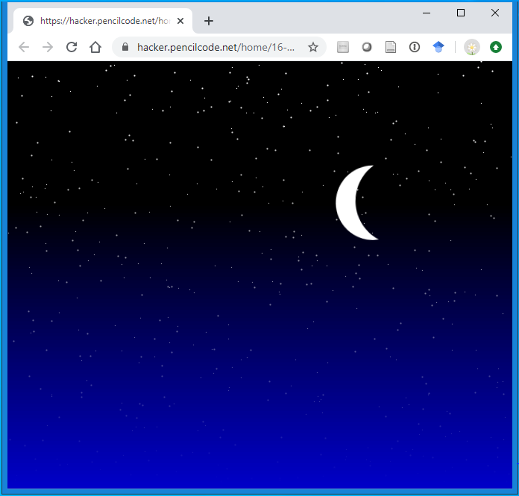The height and width of the screenshot is (496, 519).
Task: Click the browser forward arrow
Action: pos(48,47)
